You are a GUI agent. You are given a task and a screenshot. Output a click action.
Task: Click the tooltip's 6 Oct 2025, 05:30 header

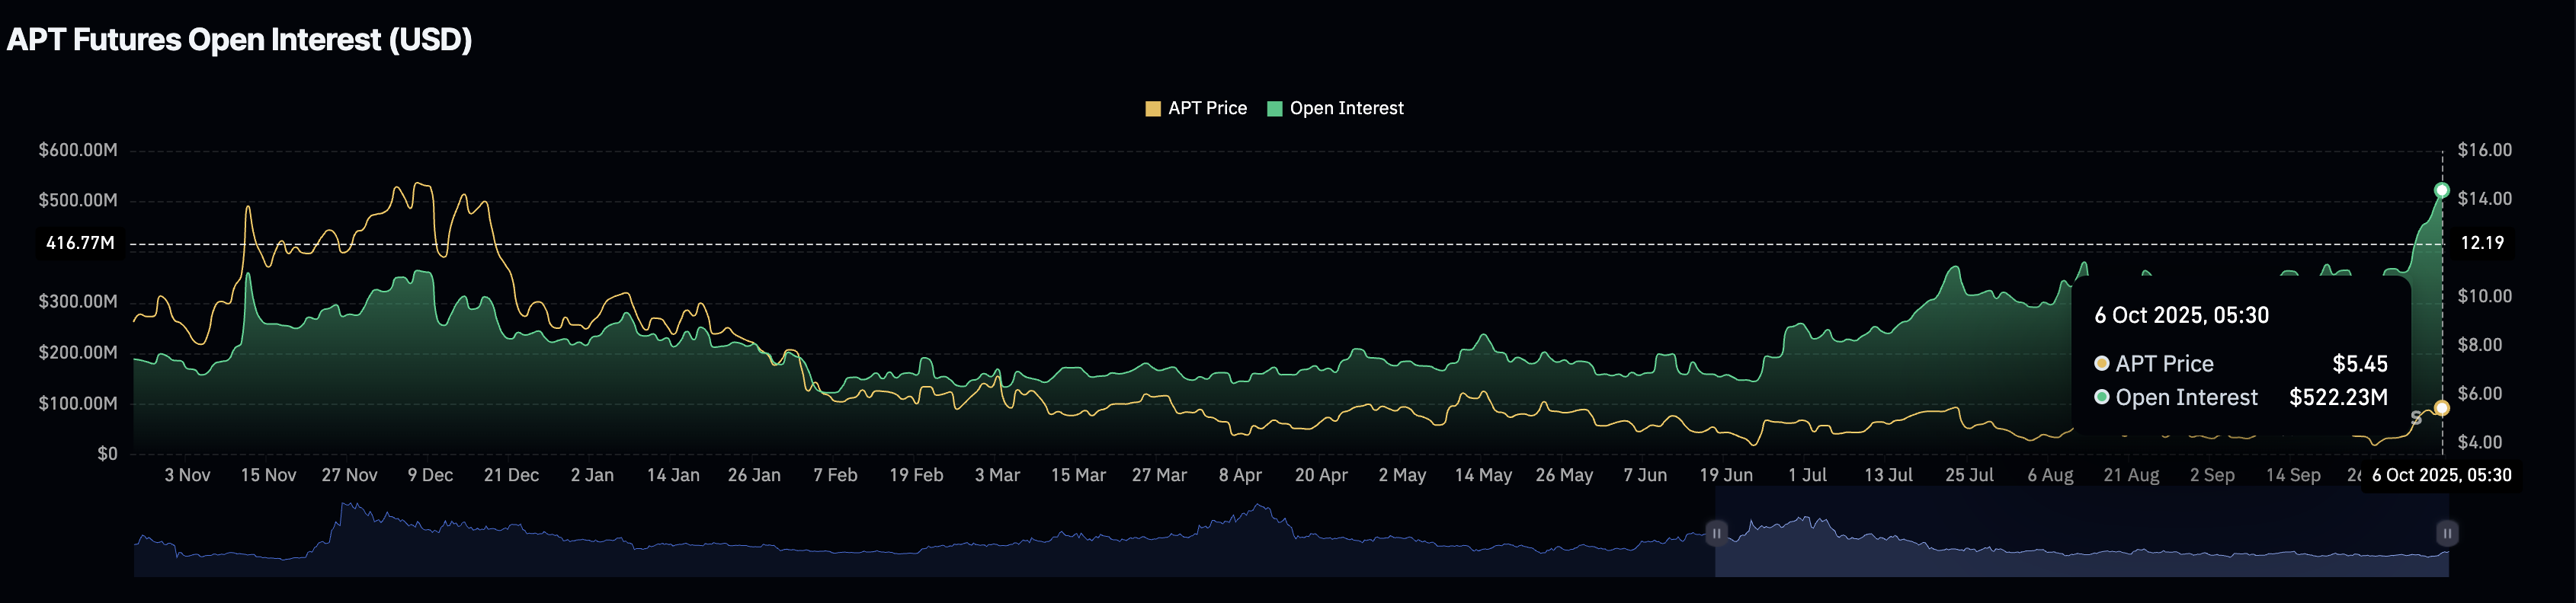2181,315
